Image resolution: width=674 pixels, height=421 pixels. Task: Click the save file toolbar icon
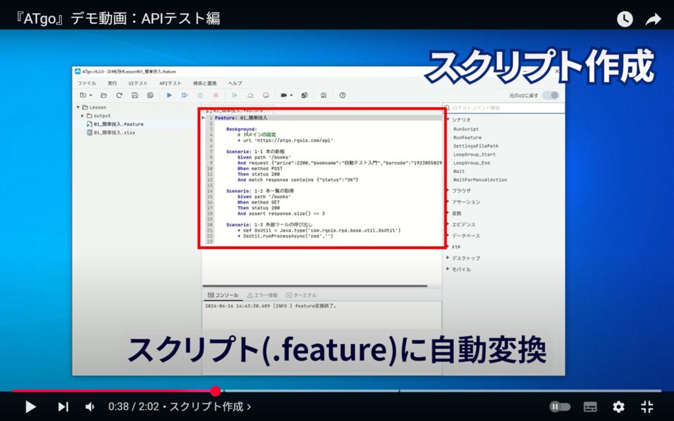tap(134, 95)
